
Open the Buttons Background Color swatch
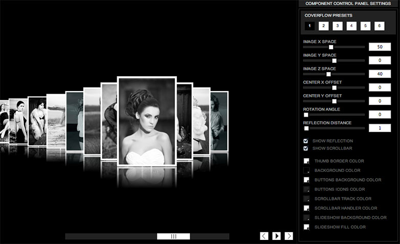[306, 180]
